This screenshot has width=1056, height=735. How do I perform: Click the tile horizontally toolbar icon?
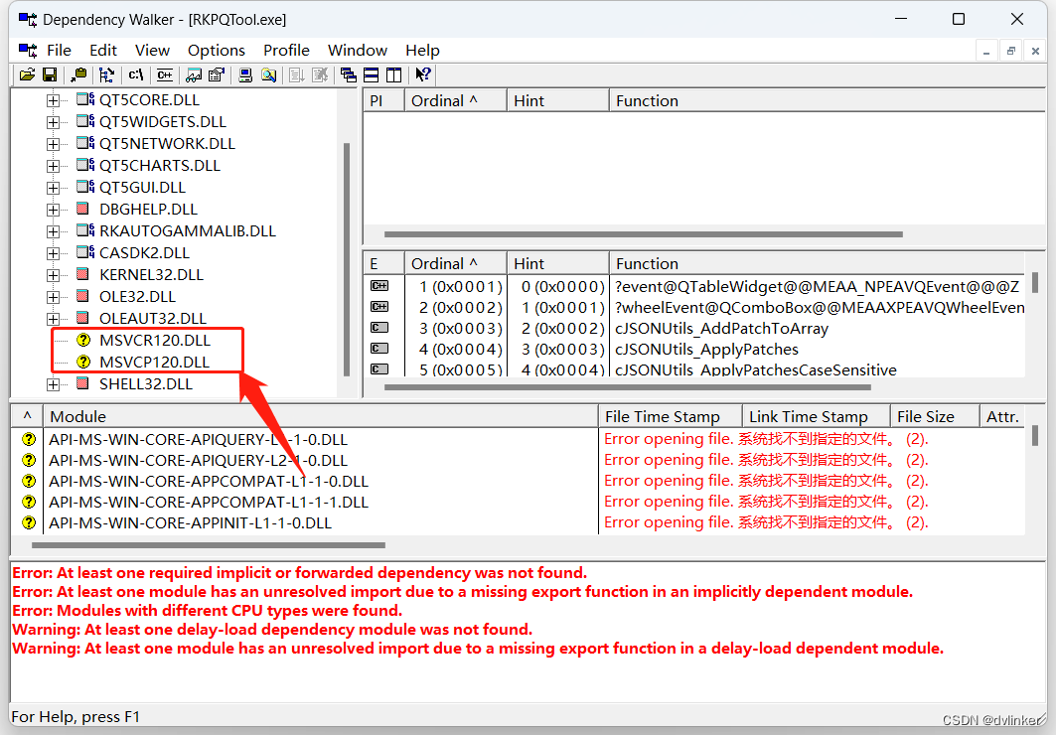[371, 74]
